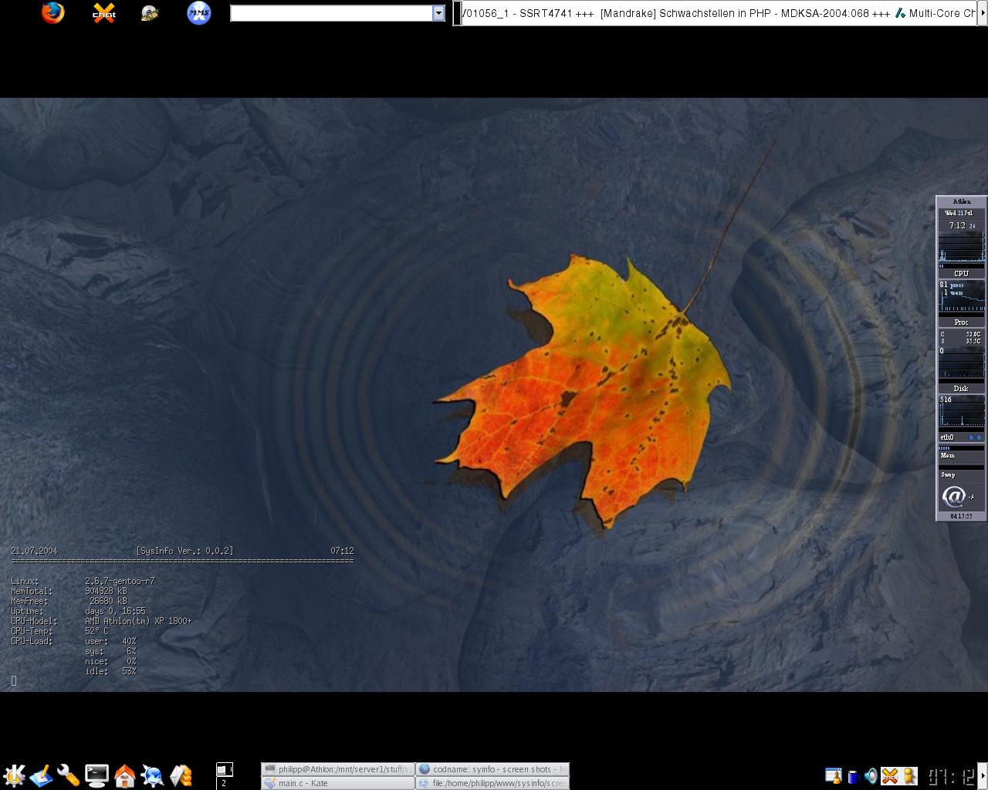
Task: Open the X-Chat launcher icon
Action: (x=104, y=13)
